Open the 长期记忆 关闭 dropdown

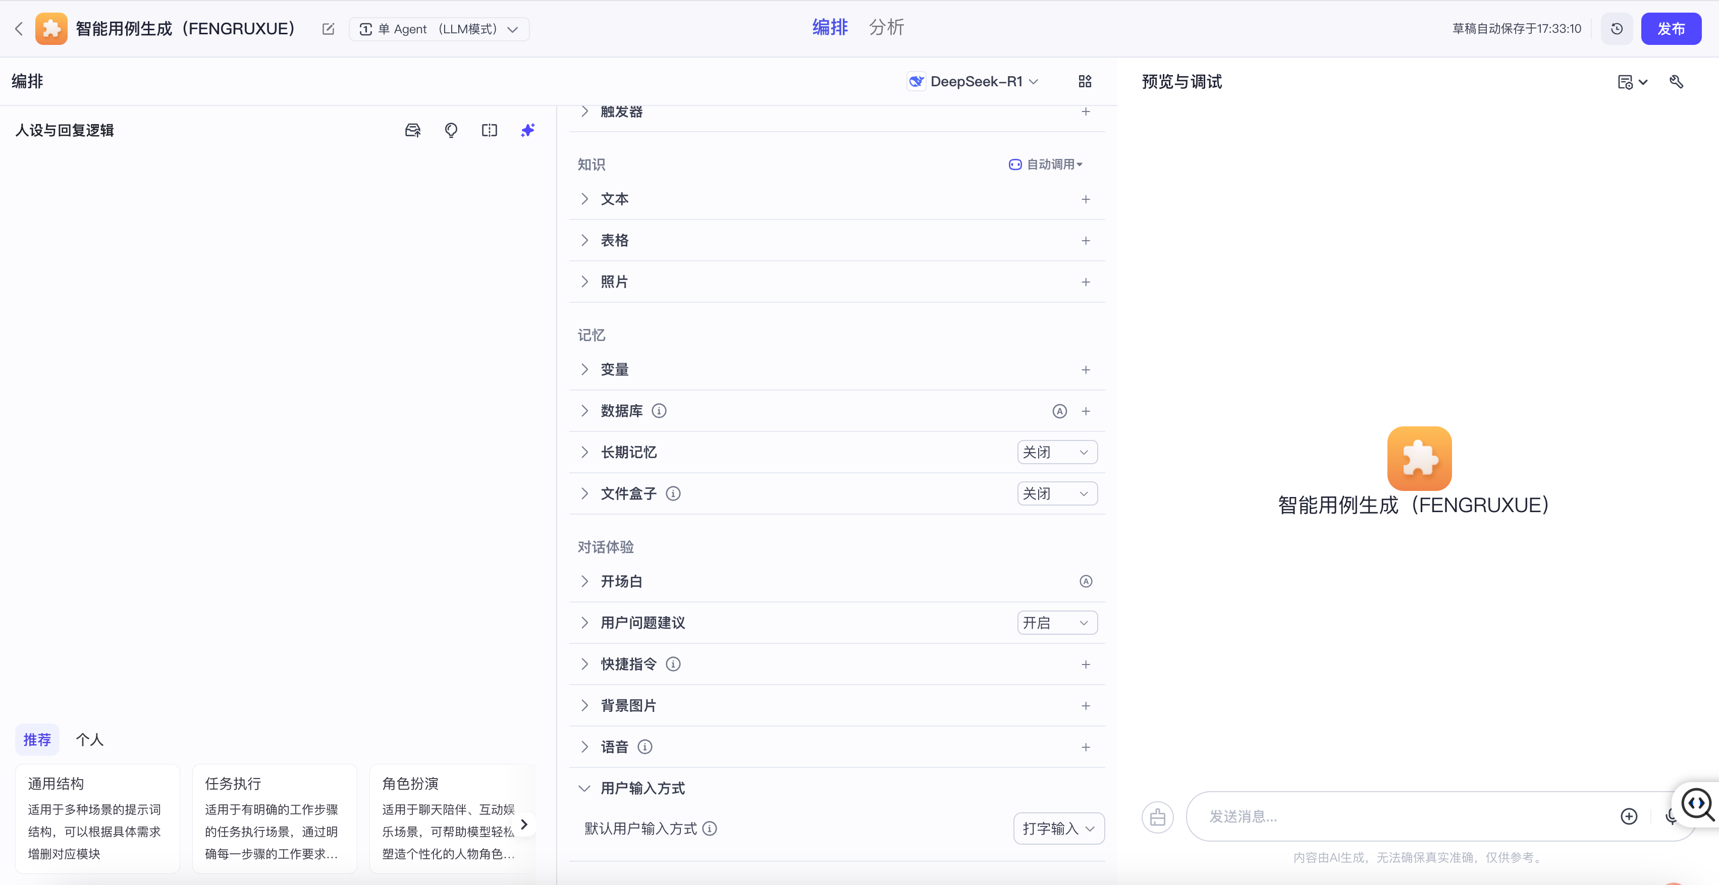1056,452
